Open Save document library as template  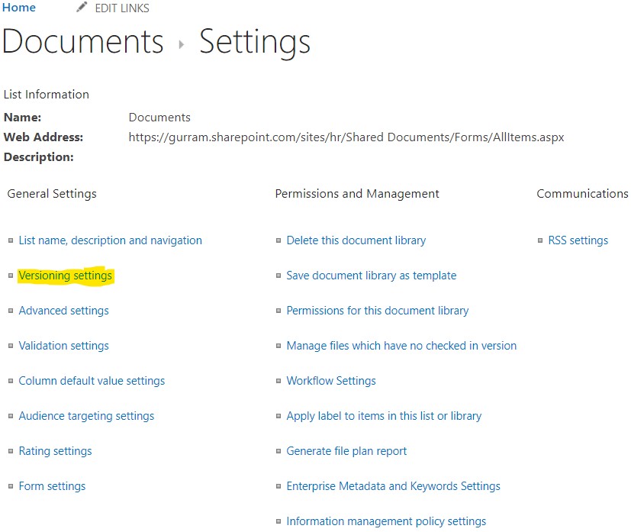click(x=371, y=276)
